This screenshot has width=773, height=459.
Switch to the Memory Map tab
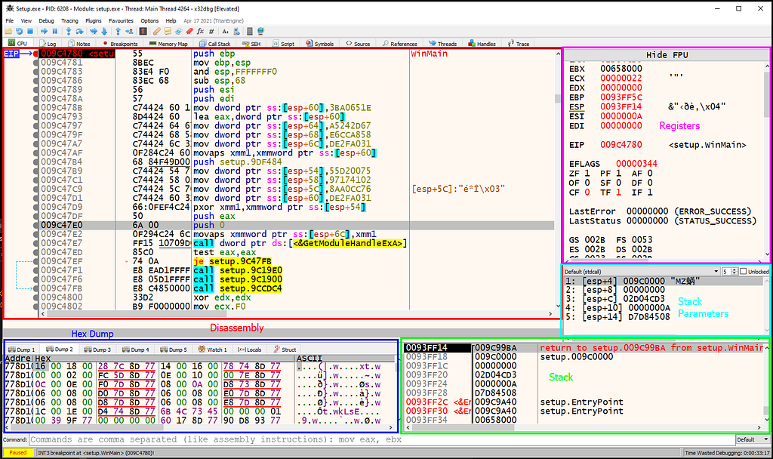[x=168, y=44]
